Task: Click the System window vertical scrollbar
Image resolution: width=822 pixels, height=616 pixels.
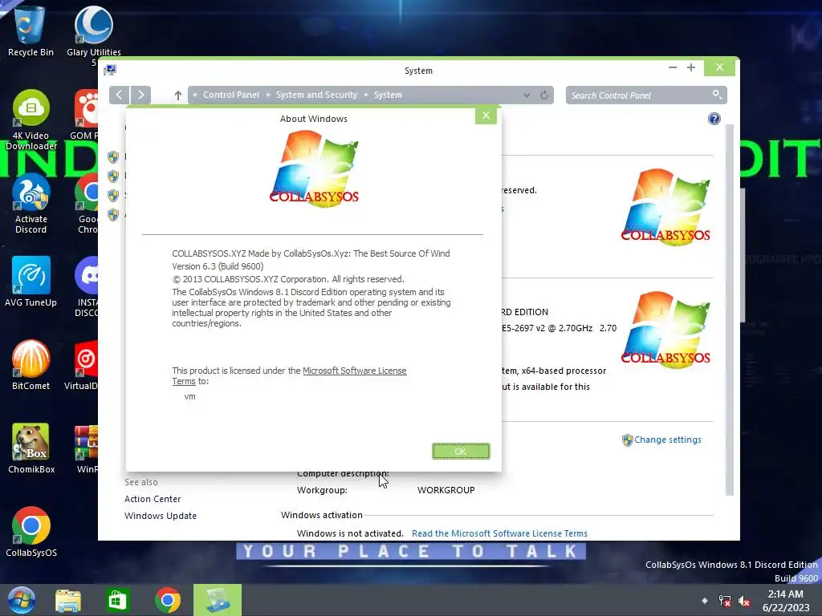Action: 729,309
